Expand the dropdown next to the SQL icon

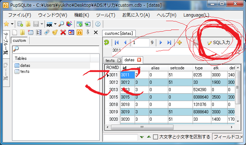55,24
